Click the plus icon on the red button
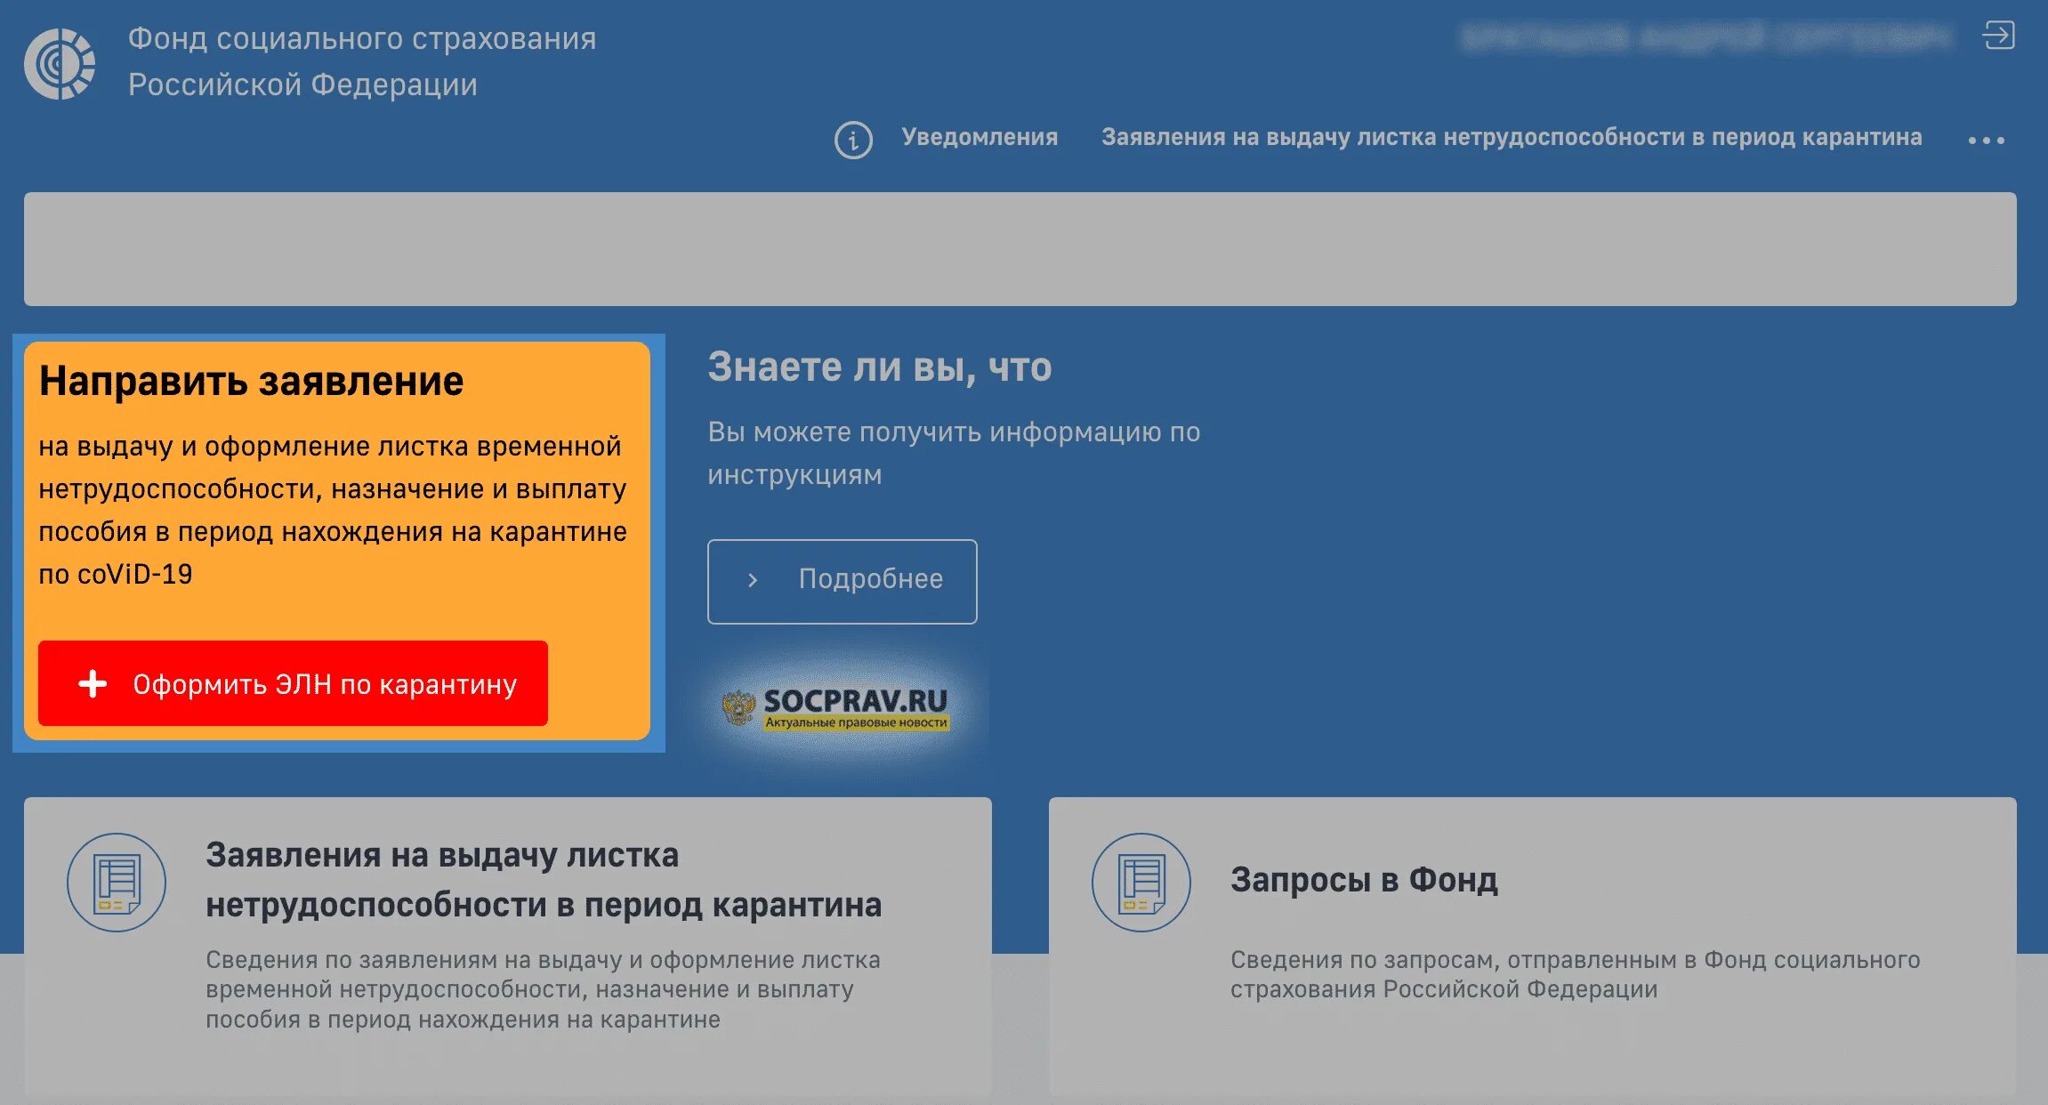 (93, 683)
